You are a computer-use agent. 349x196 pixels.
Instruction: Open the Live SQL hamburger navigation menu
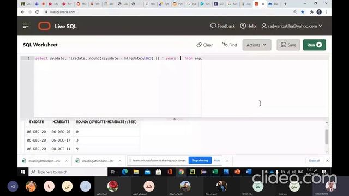26,26
